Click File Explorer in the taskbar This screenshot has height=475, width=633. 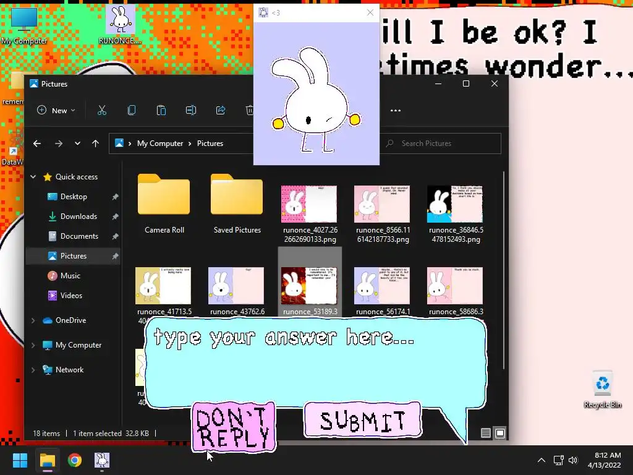pos(47,460)
